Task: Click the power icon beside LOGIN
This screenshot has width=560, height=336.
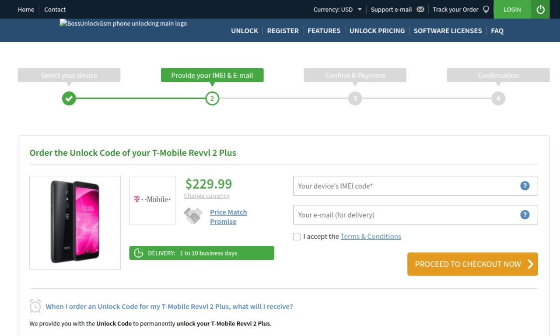Action: [540, 9]
